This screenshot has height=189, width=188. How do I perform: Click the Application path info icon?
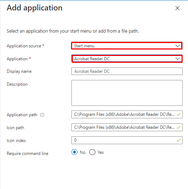(x=42, y=115)
